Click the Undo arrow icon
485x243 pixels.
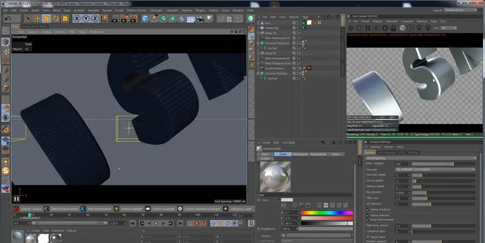[x=7, y=18]
